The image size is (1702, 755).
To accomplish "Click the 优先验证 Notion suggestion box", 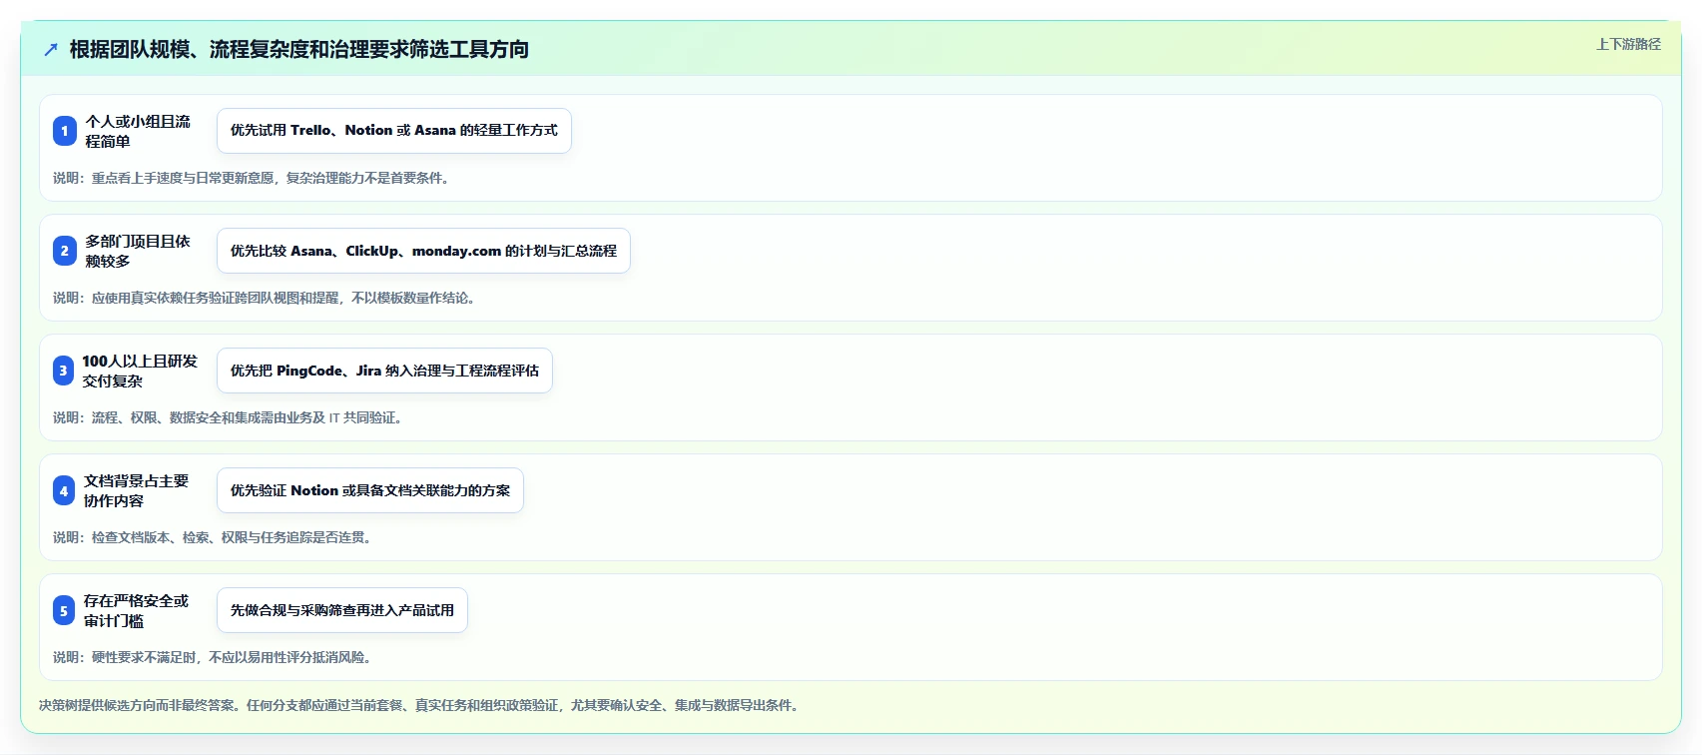I will coord(370,490).
